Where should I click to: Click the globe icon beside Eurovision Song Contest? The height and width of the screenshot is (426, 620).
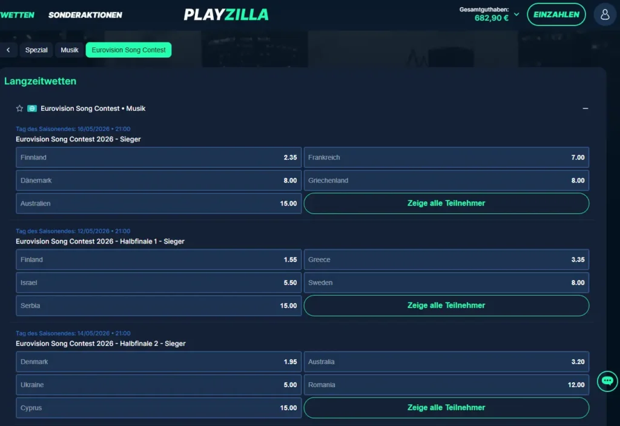(x=32, y=108)
